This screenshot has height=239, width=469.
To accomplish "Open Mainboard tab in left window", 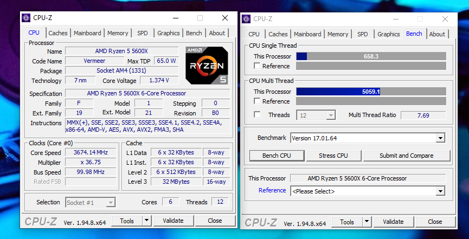I will click(x=87, y=33).
